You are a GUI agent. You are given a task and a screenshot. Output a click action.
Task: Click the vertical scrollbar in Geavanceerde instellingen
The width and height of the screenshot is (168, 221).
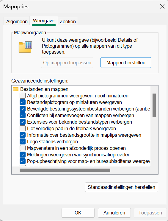click(x=154, y=105)
